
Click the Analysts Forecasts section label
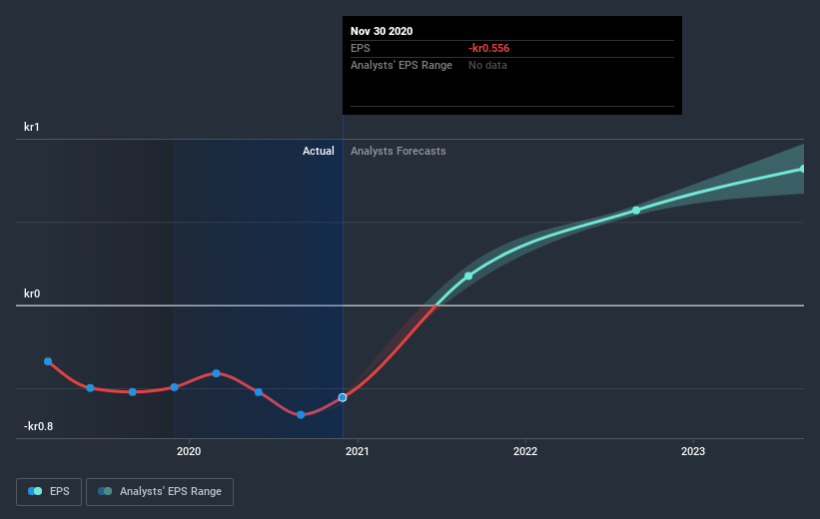(398, 151)
